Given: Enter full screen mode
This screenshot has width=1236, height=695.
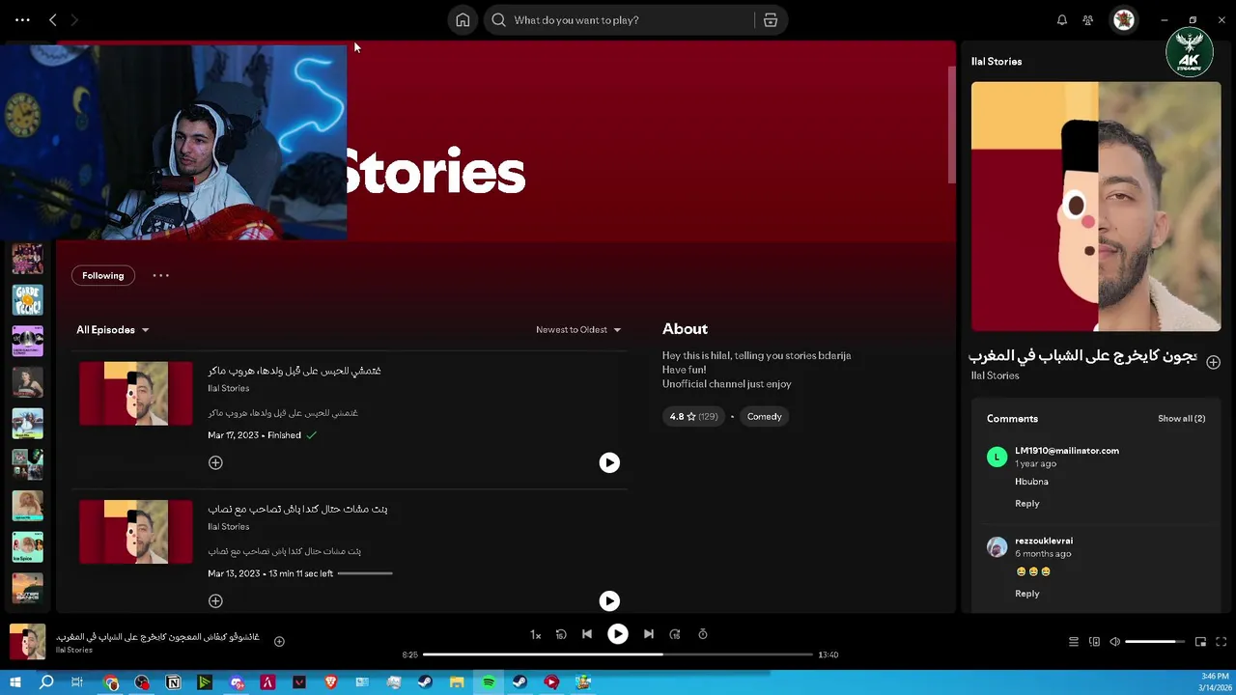Looking at the screenshot, I should (x=1221, y=642).
